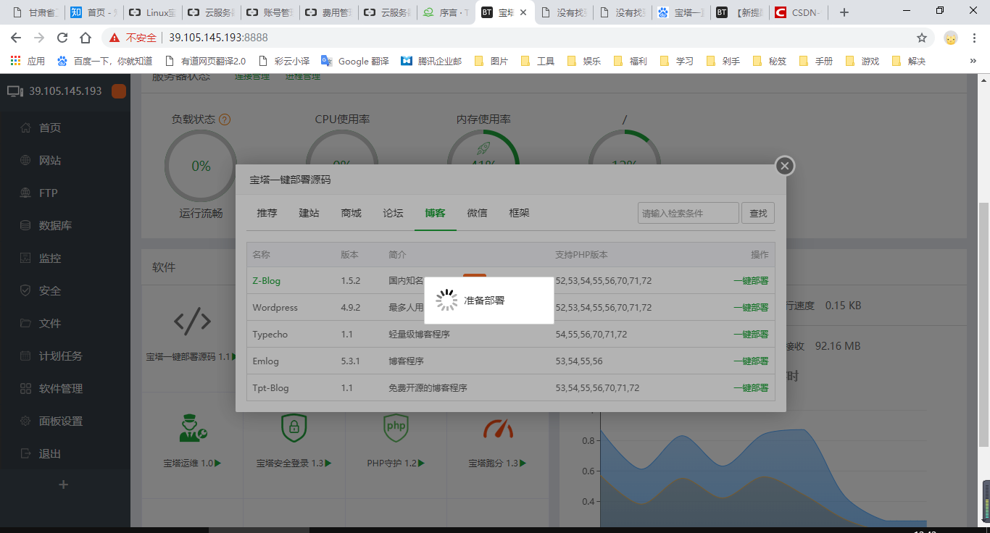Click the plus icon at sidebar bottom

[x=63, y=484]
